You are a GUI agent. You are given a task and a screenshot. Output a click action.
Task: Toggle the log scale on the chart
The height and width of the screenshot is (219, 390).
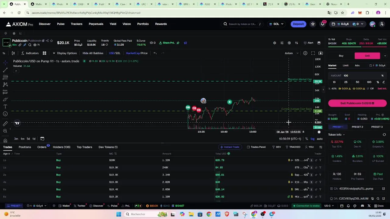[313, 139]
